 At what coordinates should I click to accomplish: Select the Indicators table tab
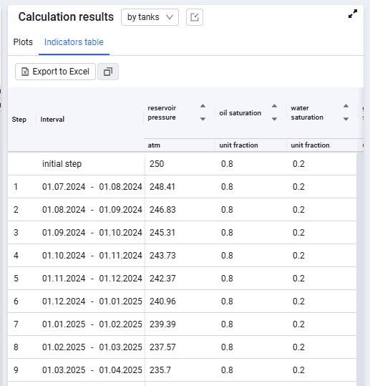tap(74, 42)
